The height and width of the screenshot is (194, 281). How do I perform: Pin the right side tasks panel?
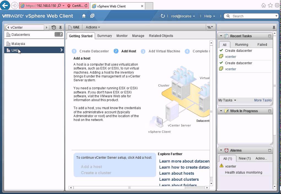pyautogui.click(x=274, y=28)
